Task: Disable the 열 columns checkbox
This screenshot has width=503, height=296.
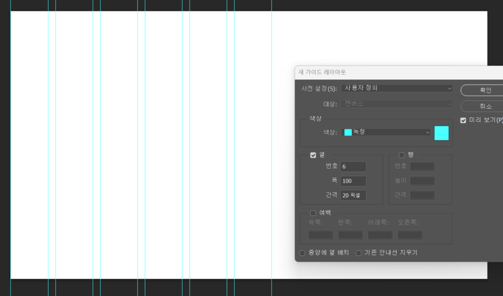Action: 313,155
